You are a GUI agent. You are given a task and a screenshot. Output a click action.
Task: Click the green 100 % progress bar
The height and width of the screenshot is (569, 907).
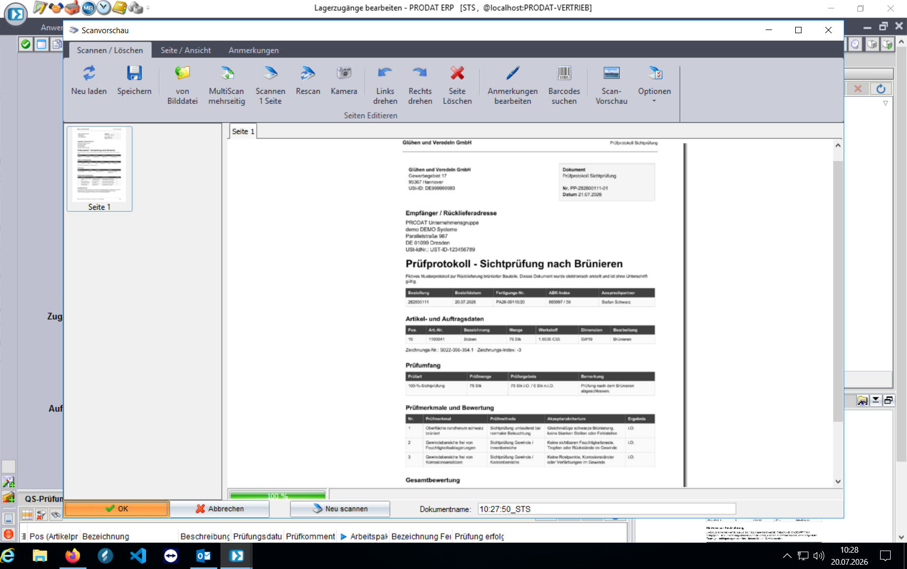(x=277, y=495)
